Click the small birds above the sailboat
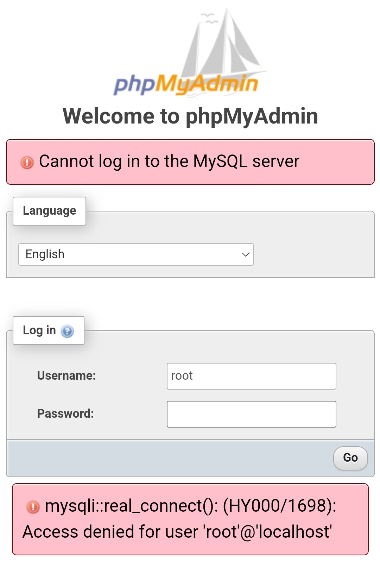Viewport: 380px width, 562px height. coord(209,18)
